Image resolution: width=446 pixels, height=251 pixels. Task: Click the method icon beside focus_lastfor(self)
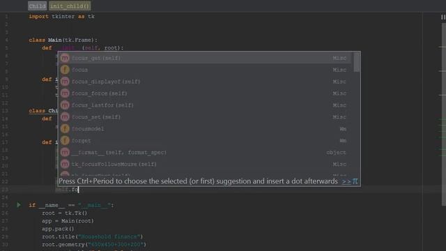pyautogui.click(x=65, y=105)
